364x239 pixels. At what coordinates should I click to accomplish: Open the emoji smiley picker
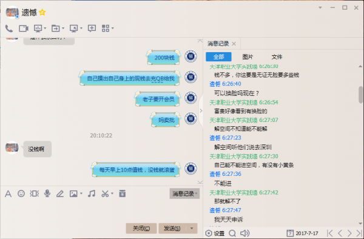point(21,194)
